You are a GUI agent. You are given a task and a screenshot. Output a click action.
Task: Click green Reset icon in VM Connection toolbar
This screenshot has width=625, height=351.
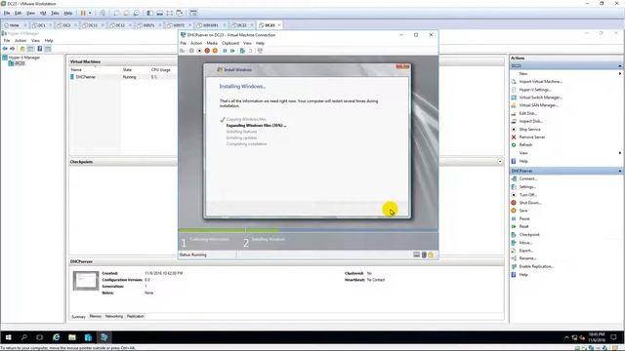coord(232,51)
